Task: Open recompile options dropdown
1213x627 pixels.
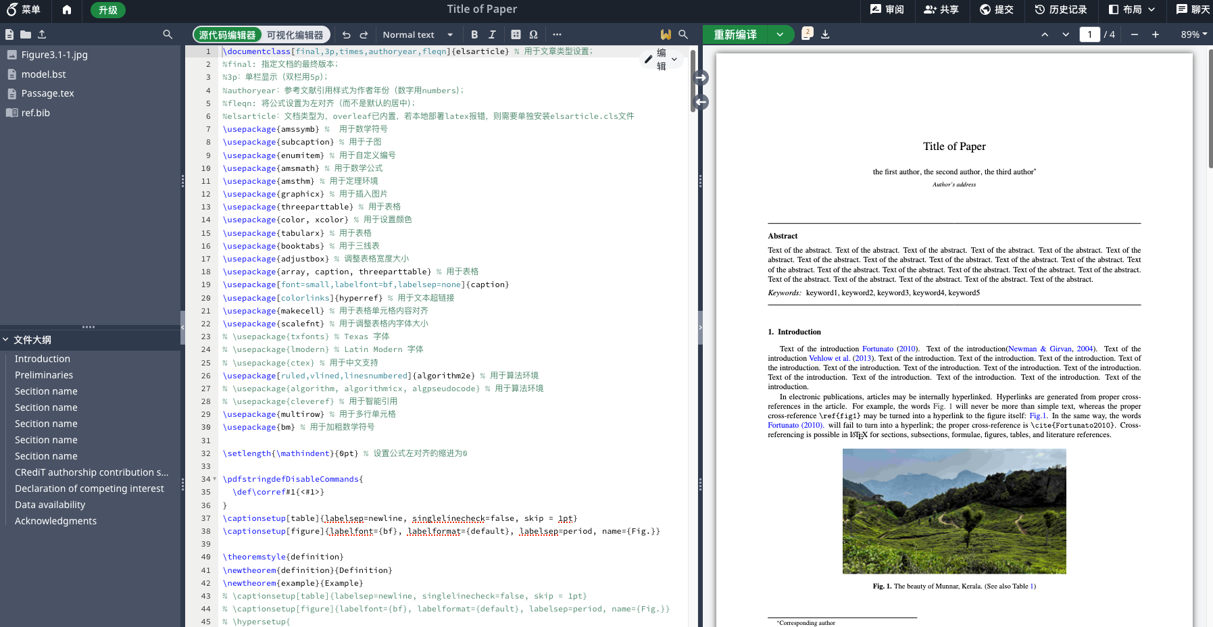Action: coord(780,34)
